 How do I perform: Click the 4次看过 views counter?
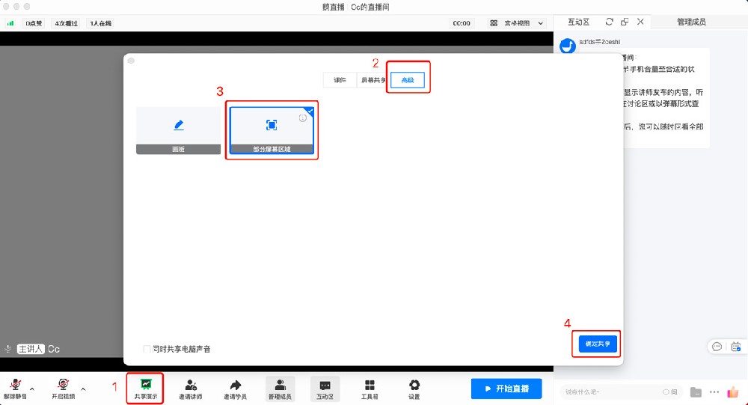tap(67, 23)
